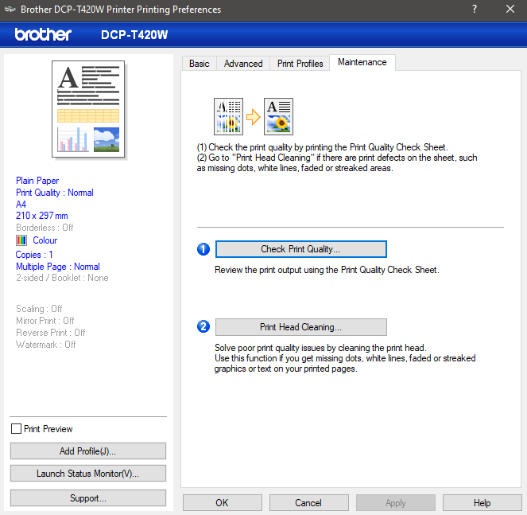Click the DCP-T420W model name

coord(134,35)
